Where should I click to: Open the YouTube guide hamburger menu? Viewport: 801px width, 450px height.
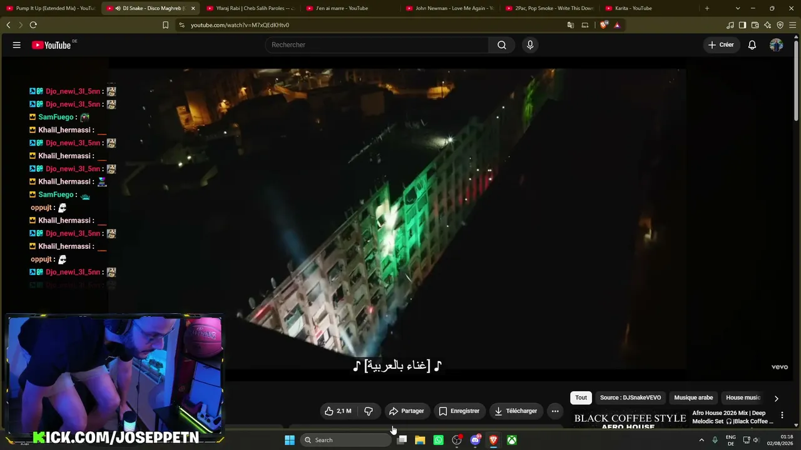[17, 45]
